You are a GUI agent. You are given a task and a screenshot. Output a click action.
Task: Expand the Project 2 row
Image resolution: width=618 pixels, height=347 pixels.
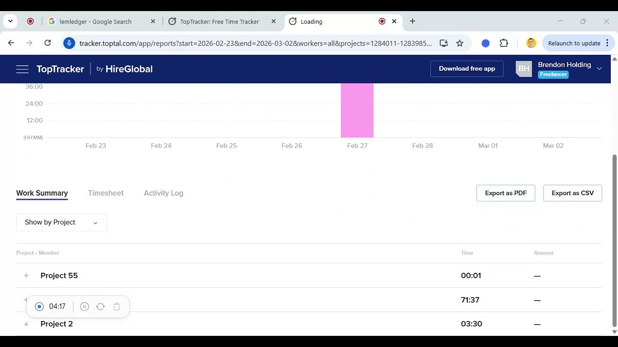26,324
